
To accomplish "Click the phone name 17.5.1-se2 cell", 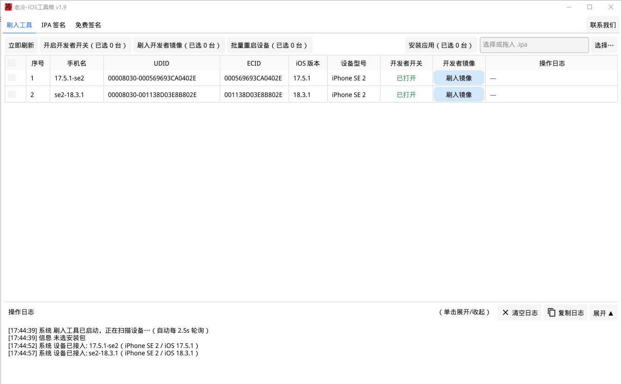I will tap(77, 78).
